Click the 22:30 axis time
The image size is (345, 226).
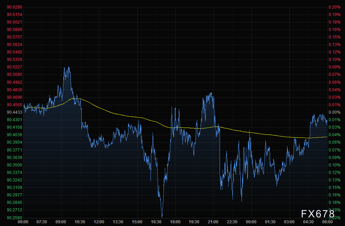[x=232, y=222]
